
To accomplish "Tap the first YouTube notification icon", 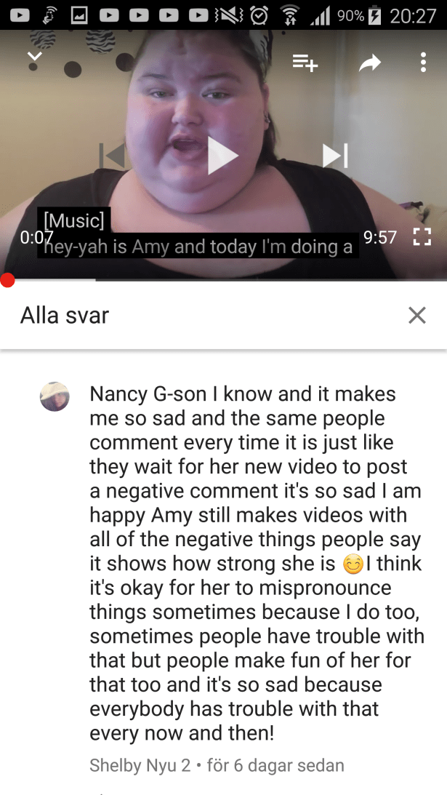I will pos(20,15).
